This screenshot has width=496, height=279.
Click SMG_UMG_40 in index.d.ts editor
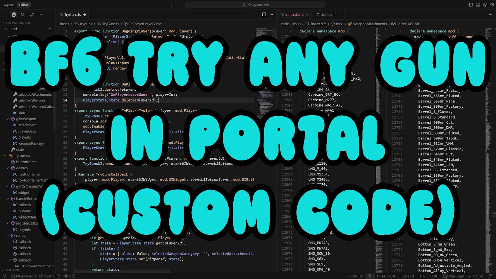320,270
